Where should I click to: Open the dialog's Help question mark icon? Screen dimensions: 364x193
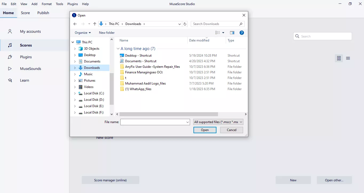coord(242,33)
